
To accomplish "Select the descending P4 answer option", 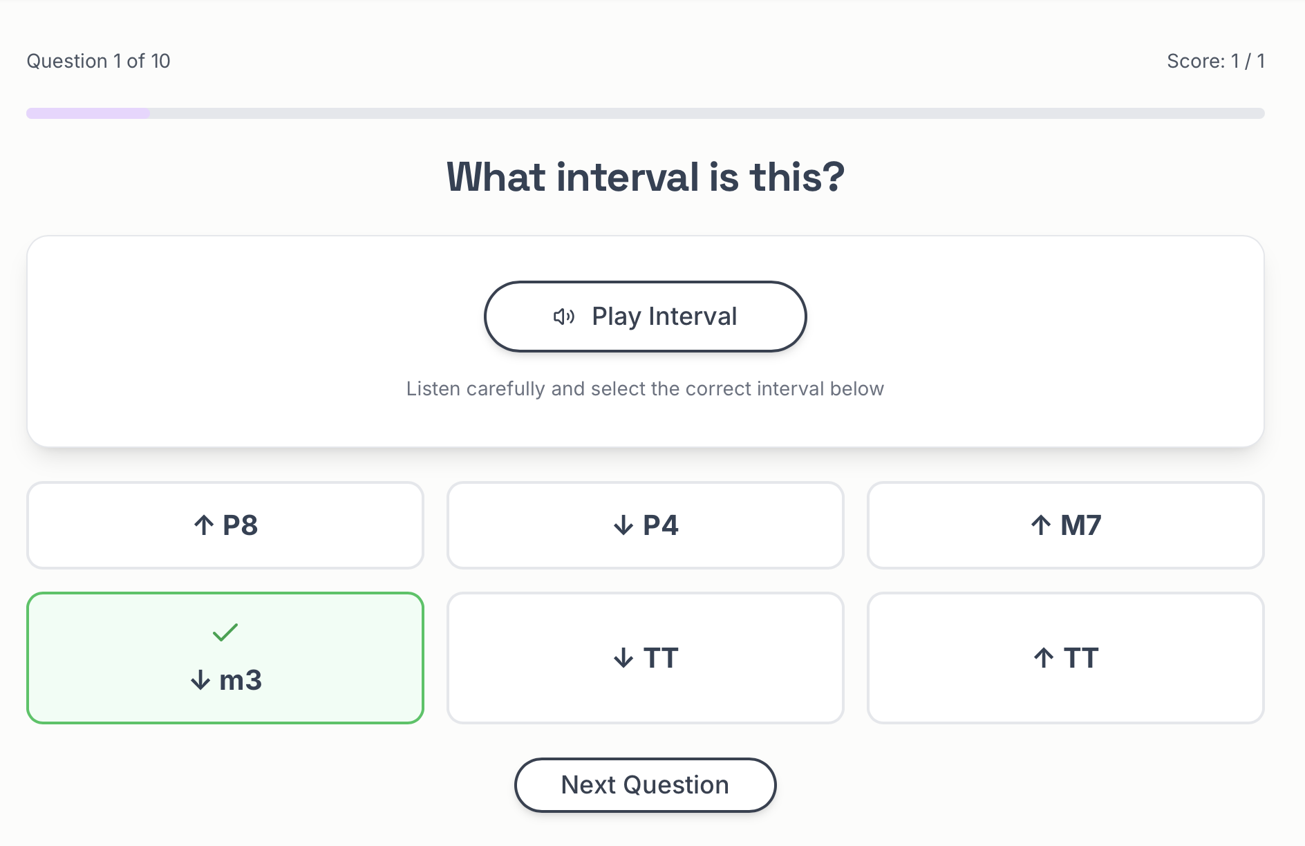I will point(645,525).
